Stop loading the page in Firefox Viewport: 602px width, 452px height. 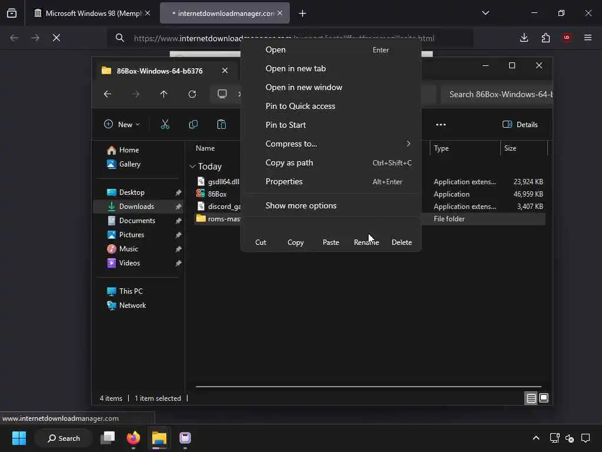coord(56,38)
